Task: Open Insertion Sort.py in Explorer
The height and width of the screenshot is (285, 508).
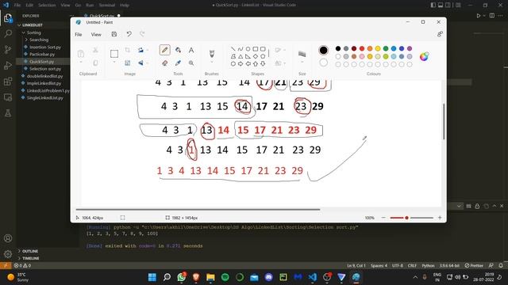Action: coord(45,47)
